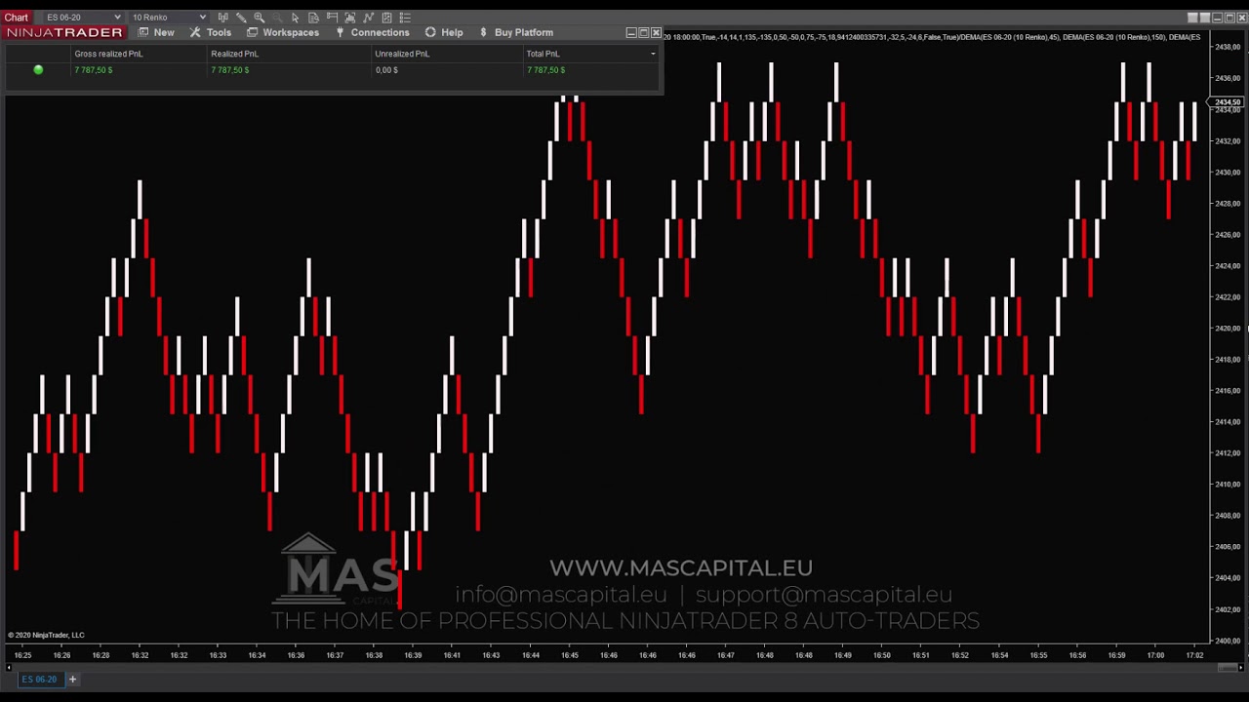Open the Help menu
Viewport: 1249px width, 702px height.
tap(444, 32)
